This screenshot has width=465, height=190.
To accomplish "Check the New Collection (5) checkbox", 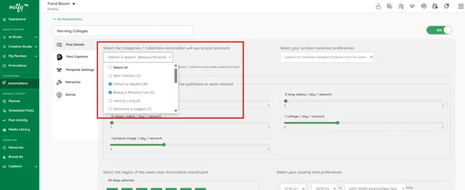I will [x=110, y=76].
